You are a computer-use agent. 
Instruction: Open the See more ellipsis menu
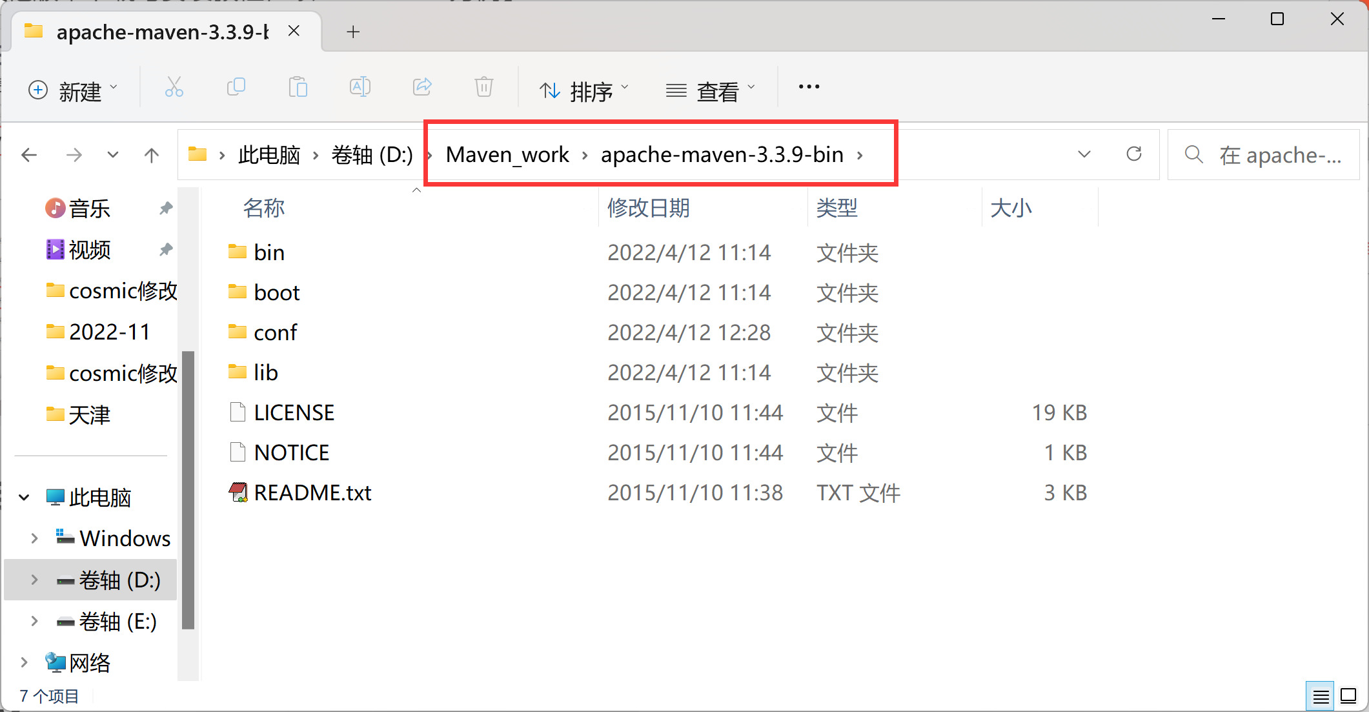tap(808, 86)
